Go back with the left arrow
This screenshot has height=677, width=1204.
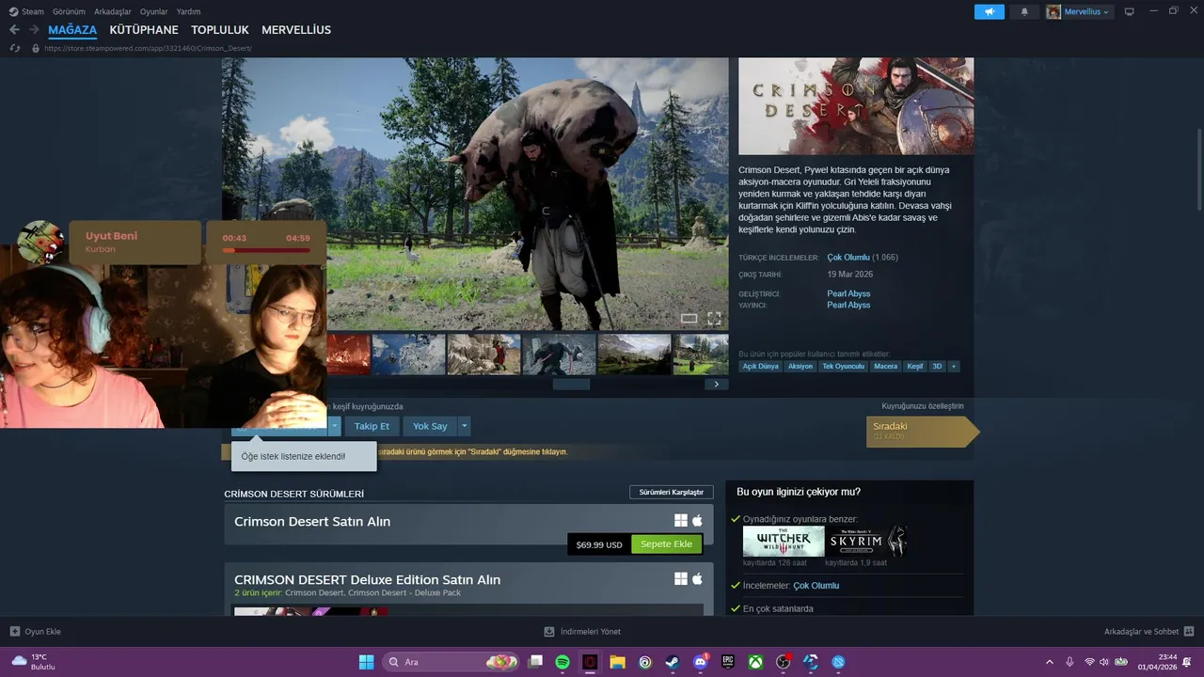click(14, 30)
